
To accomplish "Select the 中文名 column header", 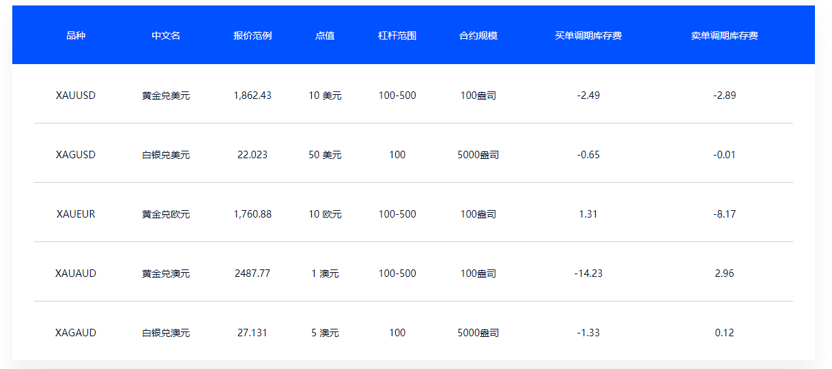I will [166, 35].
